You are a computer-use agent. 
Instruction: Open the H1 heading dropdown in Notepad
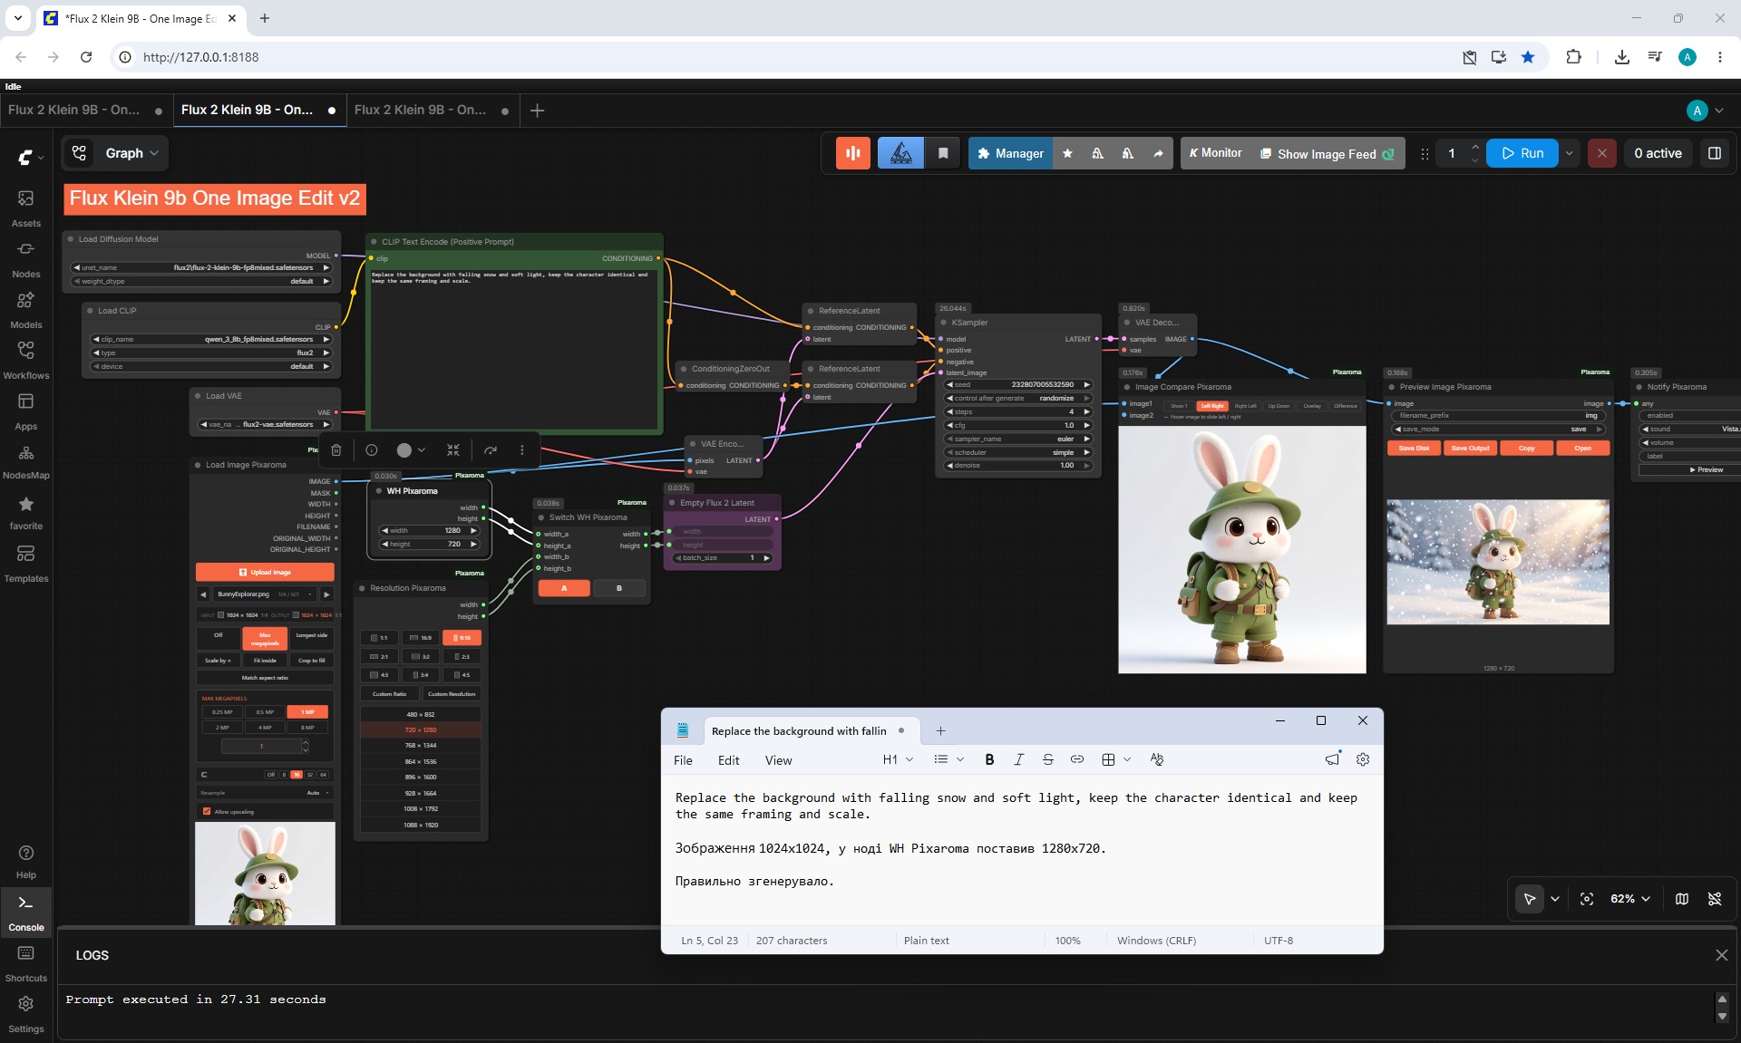[898, 759]
